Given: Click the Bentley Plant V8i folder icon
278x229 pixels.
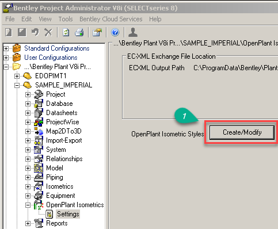Looking at the screenshot, I should [17, 67].
